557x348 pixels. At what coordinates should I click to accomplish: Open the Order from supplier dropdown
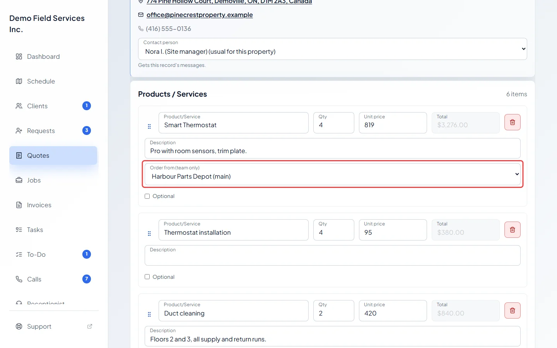tap(333, 174)
